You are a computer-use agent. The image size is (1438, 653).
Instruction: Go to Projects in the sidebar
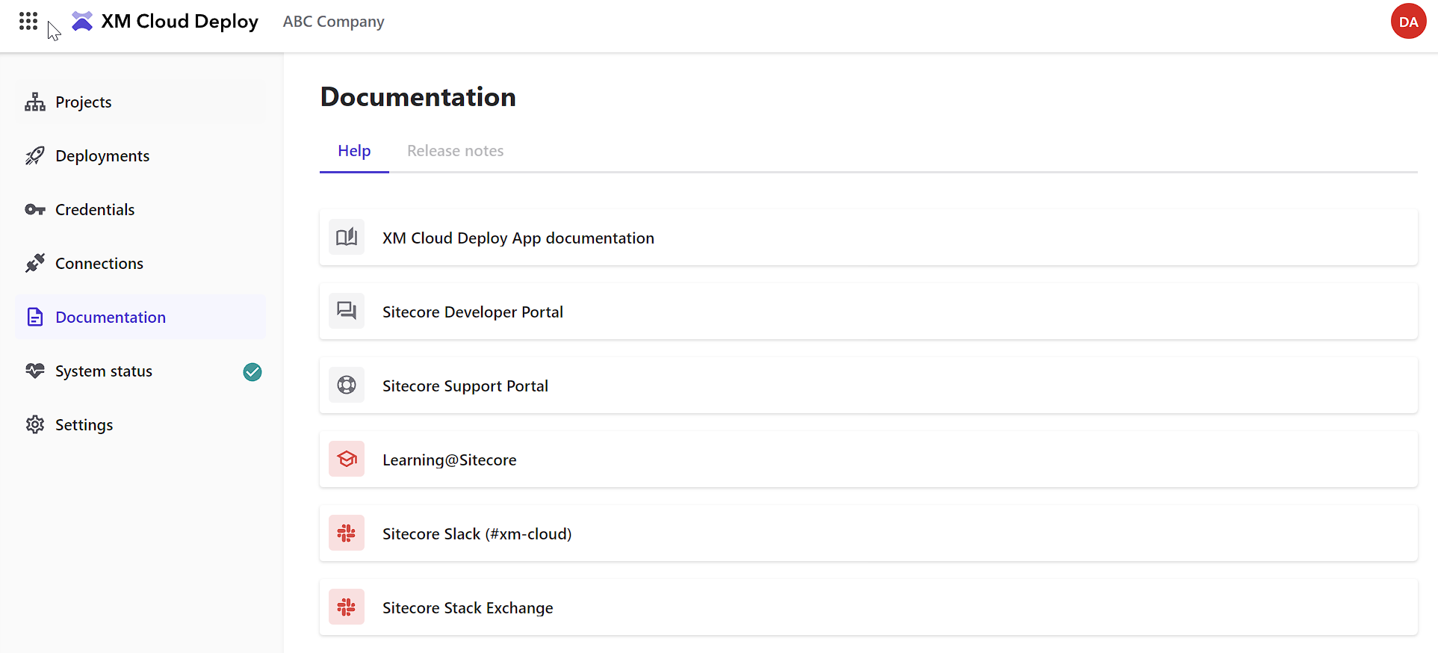140,102
